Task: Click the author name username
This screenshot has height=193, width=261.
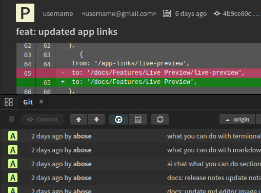Action: click(58, 13)
